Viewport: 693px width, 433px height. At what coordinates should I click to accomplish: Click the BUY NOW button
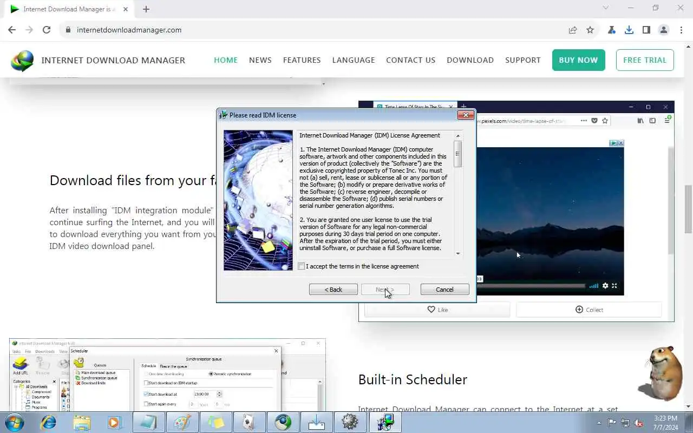coord(578,60)
